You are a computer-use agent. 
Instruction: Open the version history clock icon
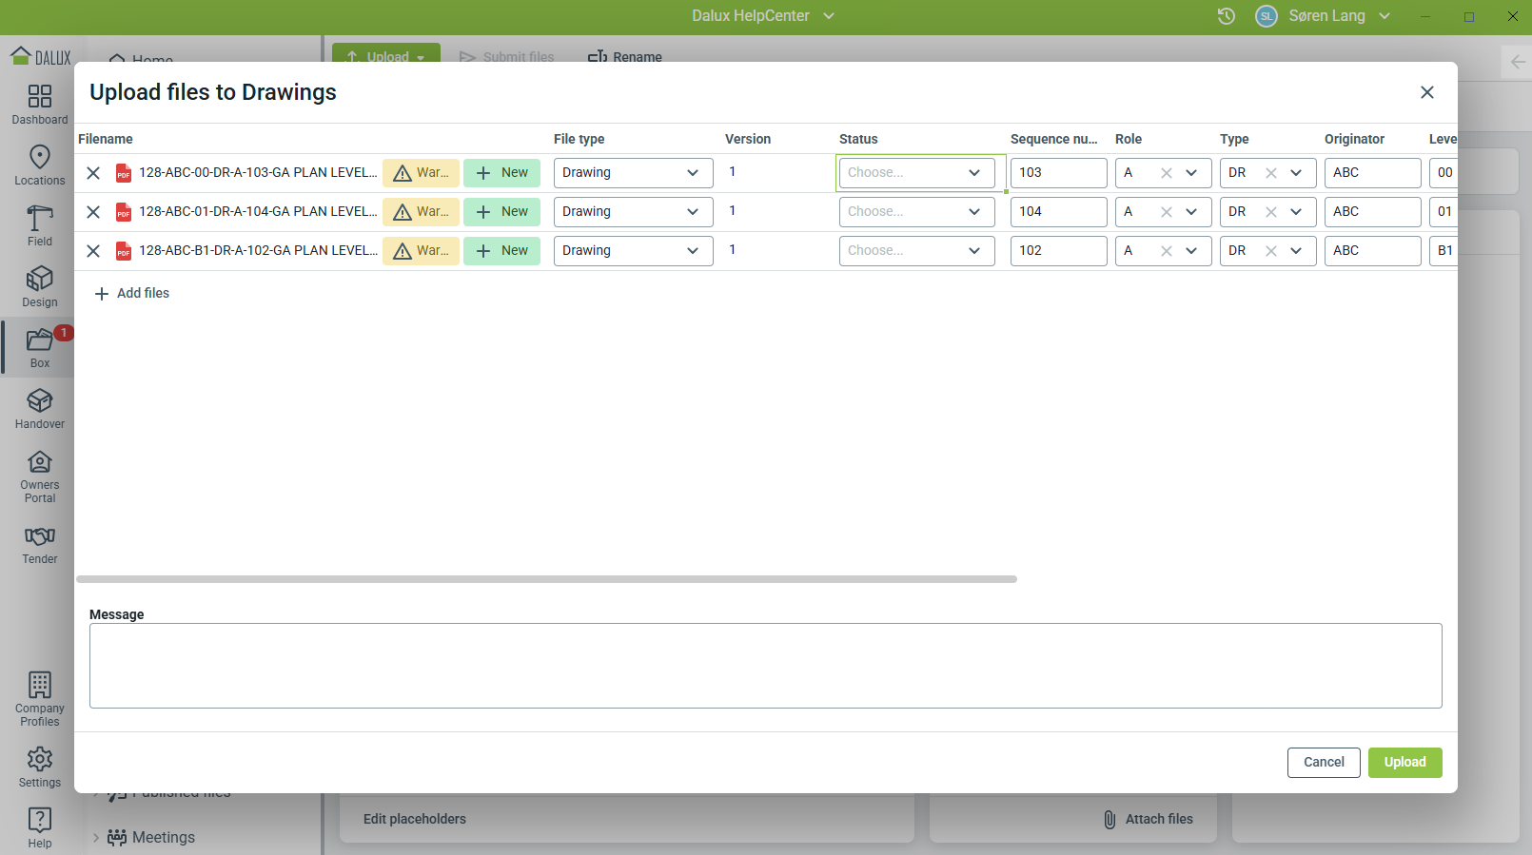point(1226,16)
